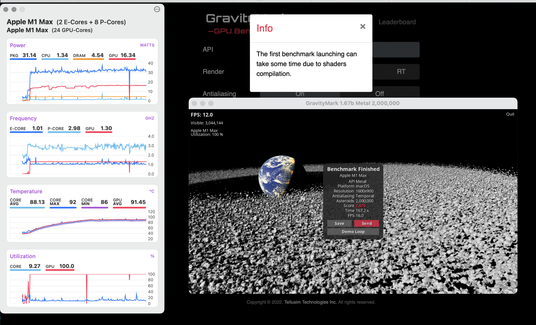Turn Antialiasing On
Viewport: 536px width, 325px height.
click(300, 94)
